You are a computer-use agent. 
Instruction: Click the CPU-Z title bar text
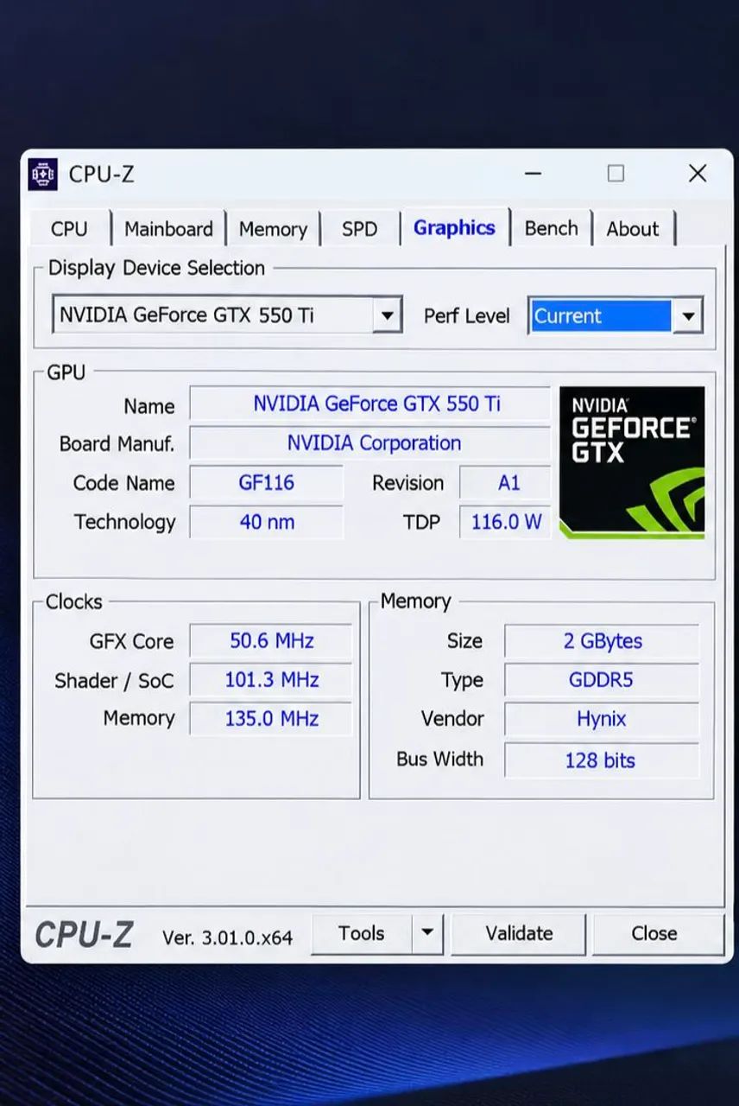(x=101, y=174)
